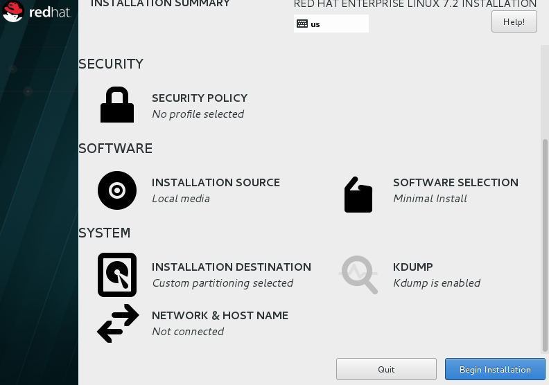Click the Software Selection package icon
The height and width of the screenshot is (385, 549).
[x=358, y=195]
